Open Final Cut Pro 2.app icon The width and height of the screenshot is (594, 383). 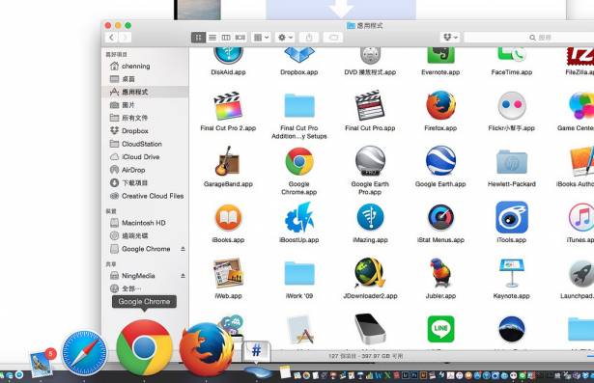click(x=228, y=106)
